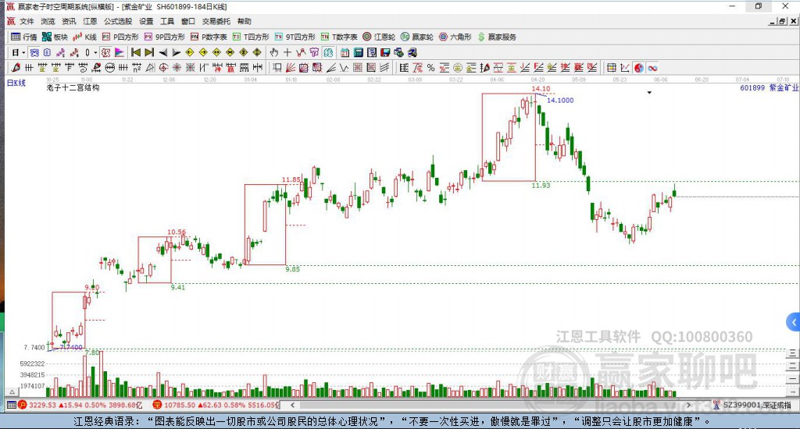Switch to K线 chart view
Viewport: 800px width, 429px height.
[84, 37]
